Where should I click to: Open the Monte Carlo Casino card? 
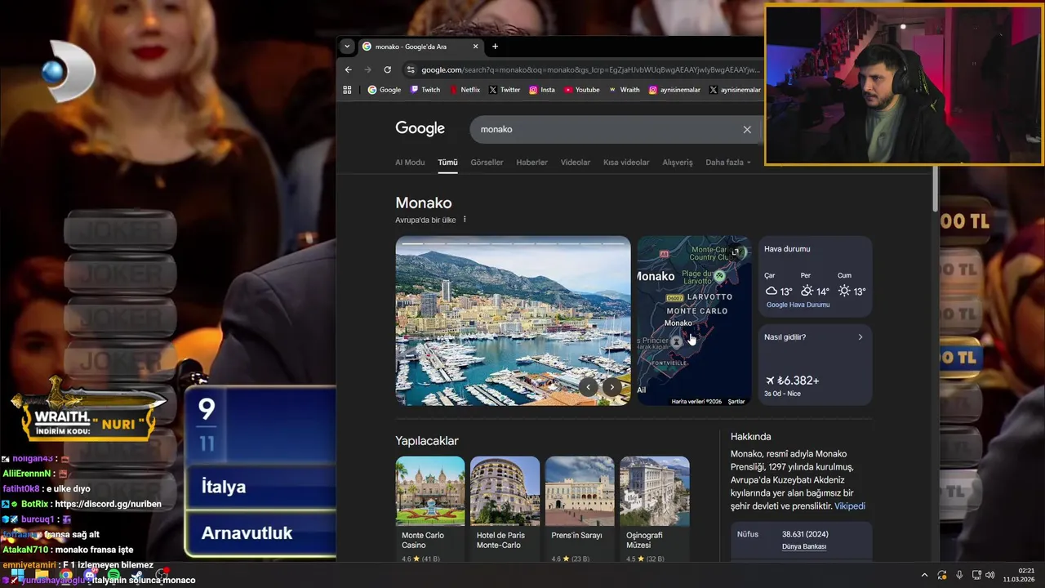[430, 510]
